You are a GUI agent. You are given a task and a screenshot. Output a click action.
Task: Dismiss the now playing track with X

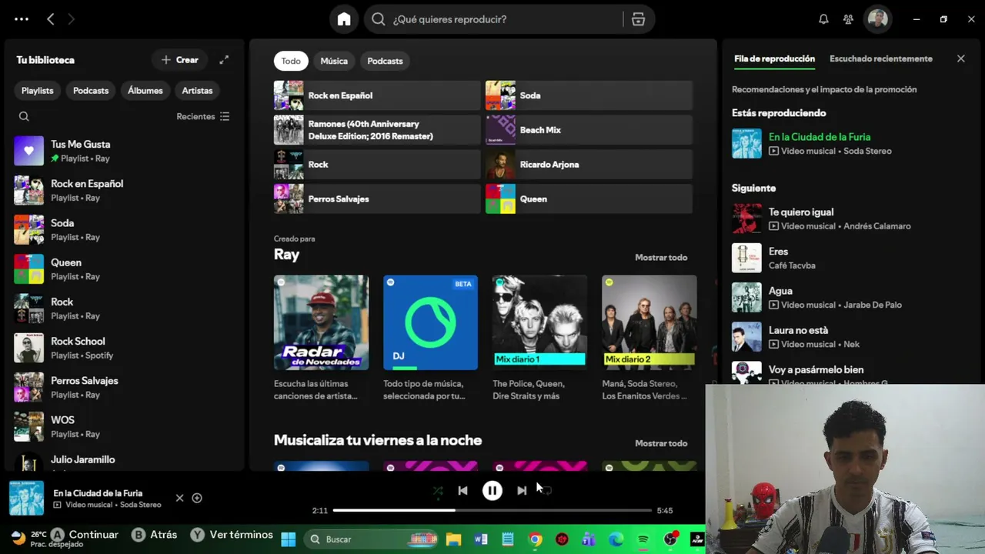pos(179,498)
